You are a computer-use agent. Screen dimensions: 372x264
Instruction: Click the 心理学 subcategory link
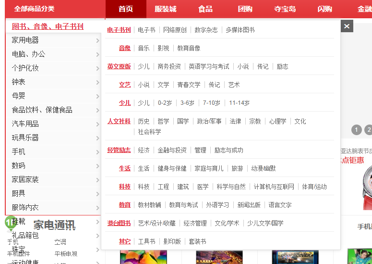pos(277,121)
